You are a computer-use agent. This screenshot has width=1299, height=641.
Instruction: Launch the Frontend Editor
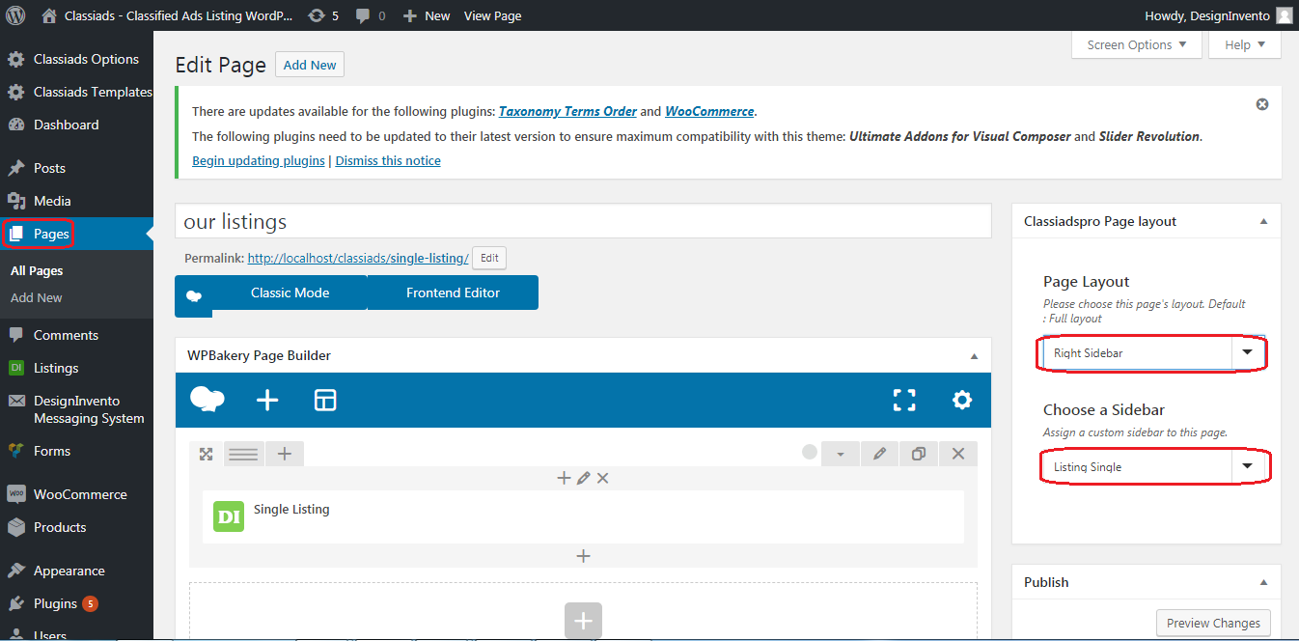click(453, 293)
